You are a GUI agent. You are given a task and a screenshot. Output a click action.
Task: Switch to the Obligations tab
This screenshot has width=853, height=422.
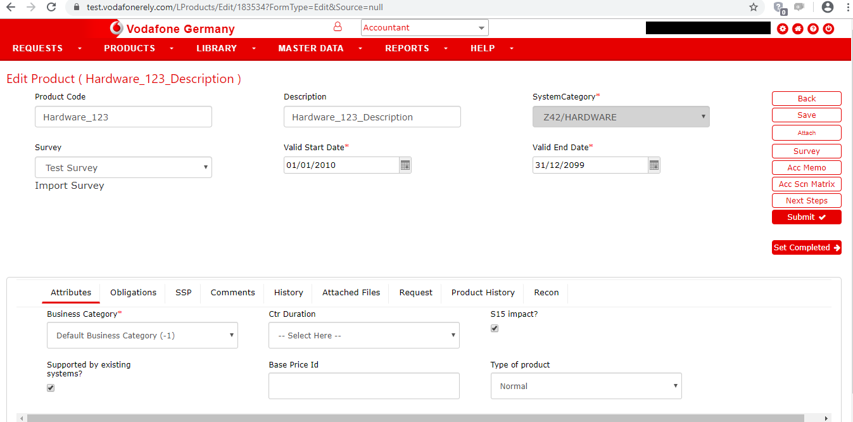[x=133, y=293]
